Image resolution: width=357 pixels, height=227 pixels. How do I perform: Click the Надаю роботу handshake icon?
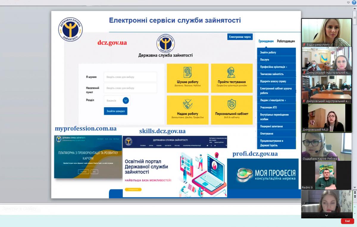click(x=187, y=104)
